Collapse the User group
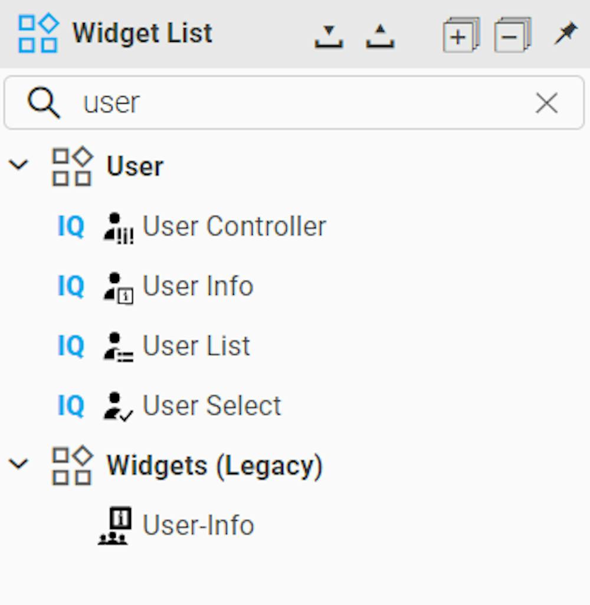 coord(19,165)
